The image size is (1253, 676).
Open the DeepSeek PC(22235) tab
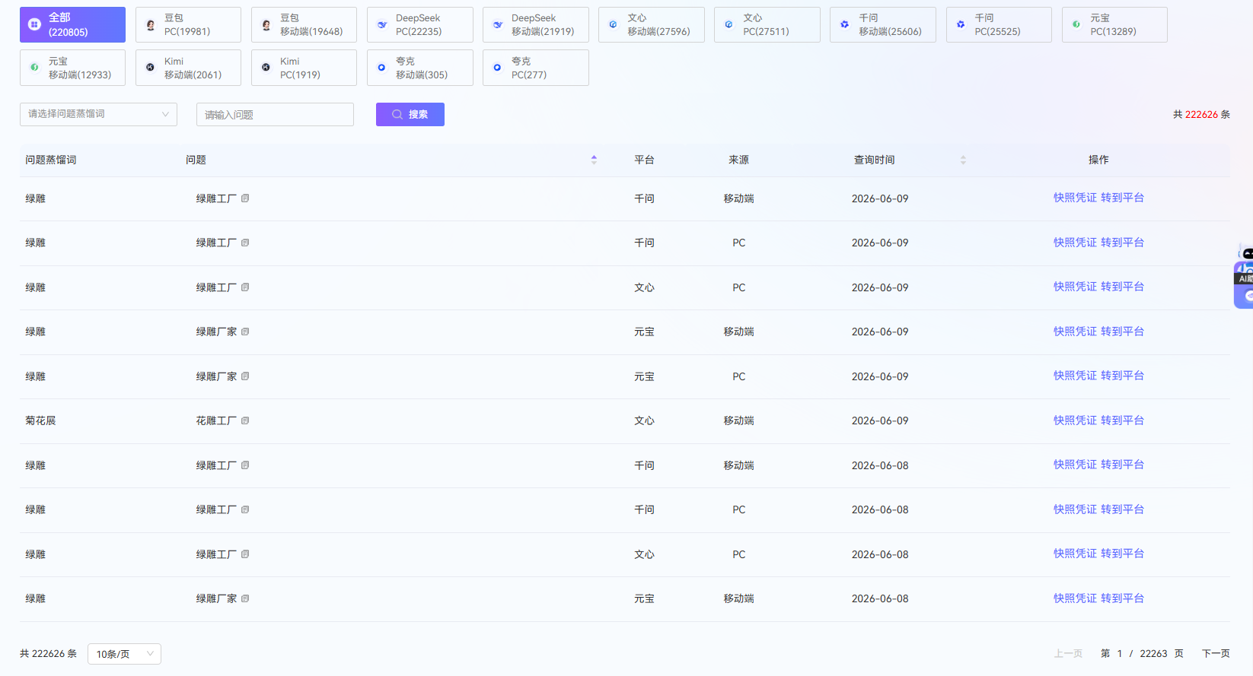[419, 25]
